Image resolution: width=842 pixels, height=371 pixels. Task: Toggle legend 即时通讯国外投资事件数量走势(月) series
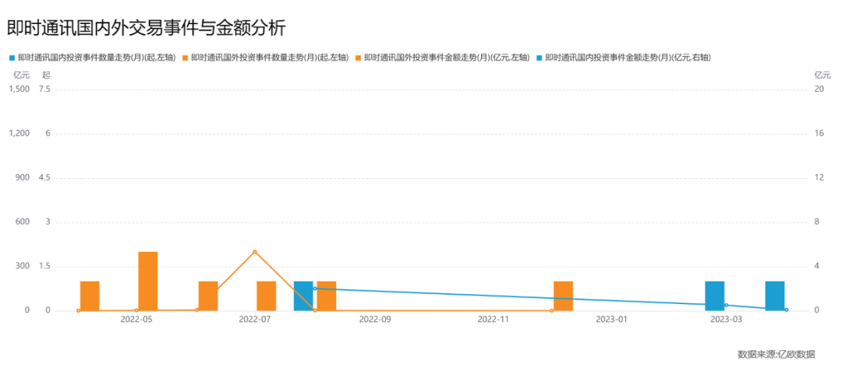266,58
